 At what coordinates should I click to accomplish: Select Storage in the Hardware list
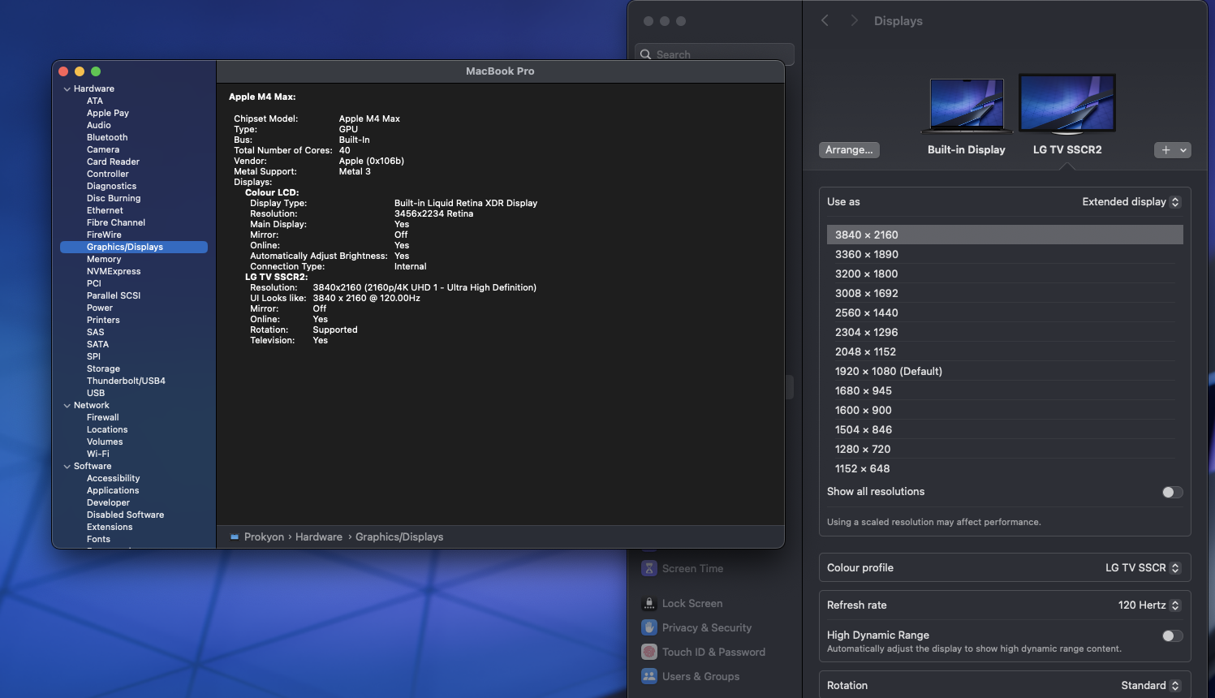tap(103, 368)
